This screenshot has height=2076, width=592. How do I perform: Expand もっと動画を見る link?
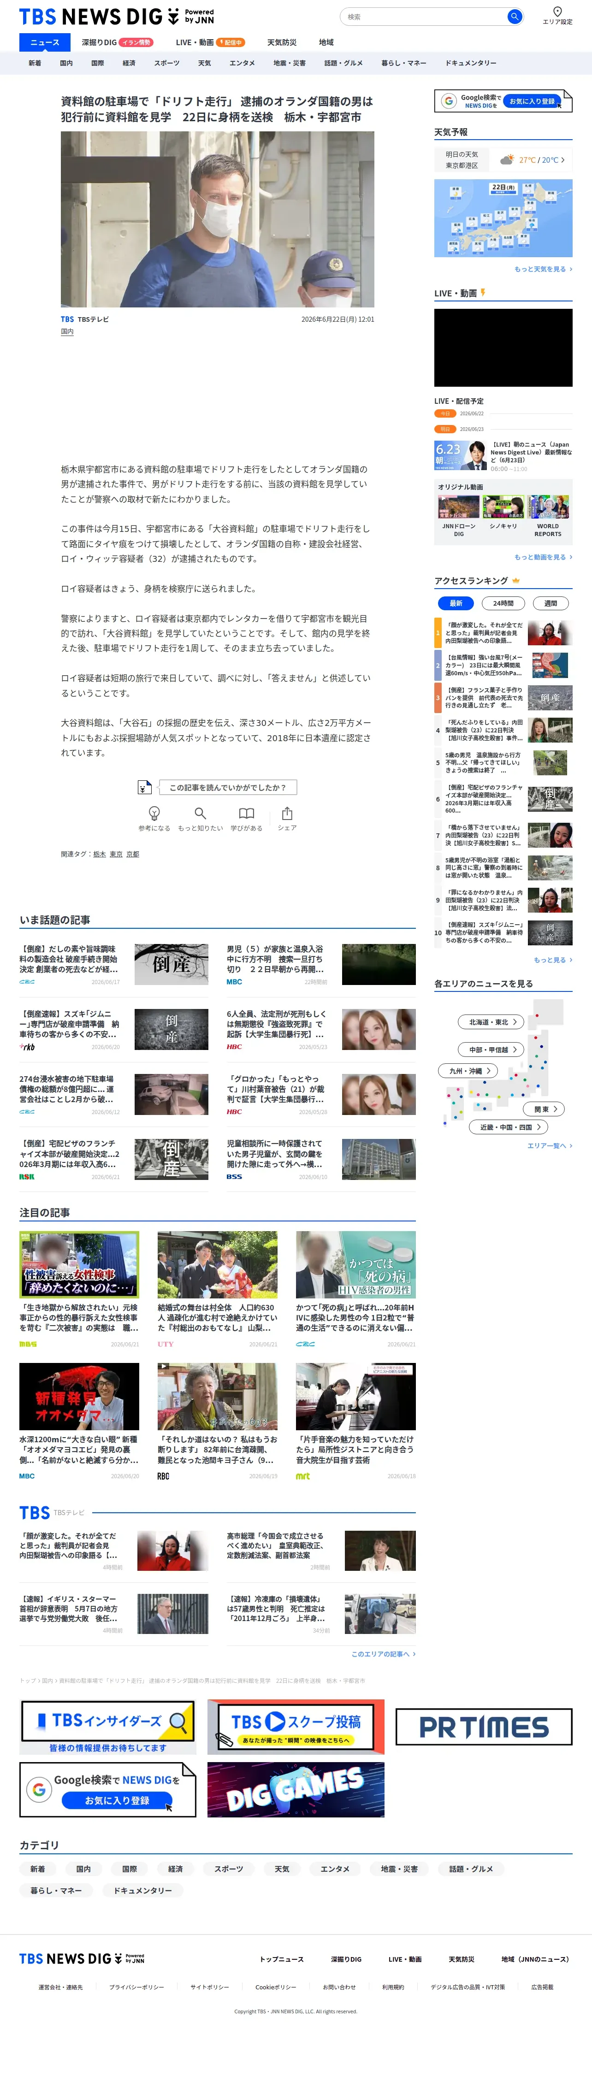pyautogui.click(x=544, y=557)
